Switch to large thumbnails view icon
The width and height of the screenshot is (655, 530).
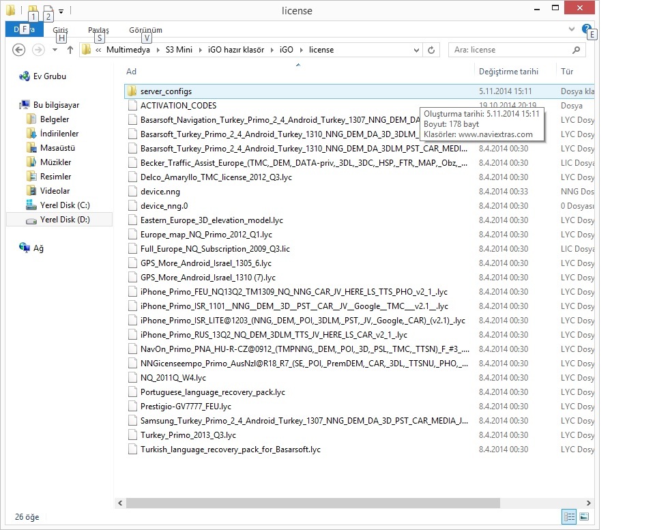coord(583,517)
